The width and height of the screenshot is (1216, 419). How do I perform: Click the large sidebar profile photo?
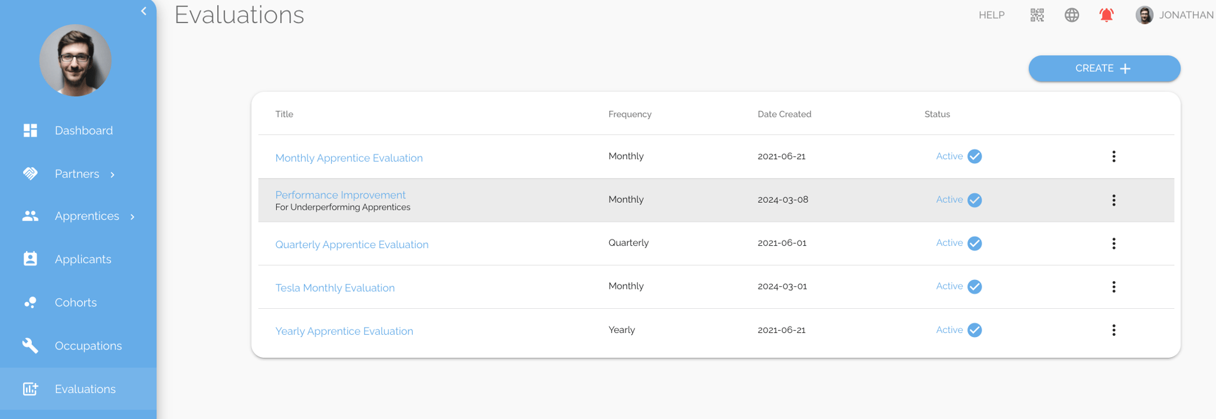[75, 60]
